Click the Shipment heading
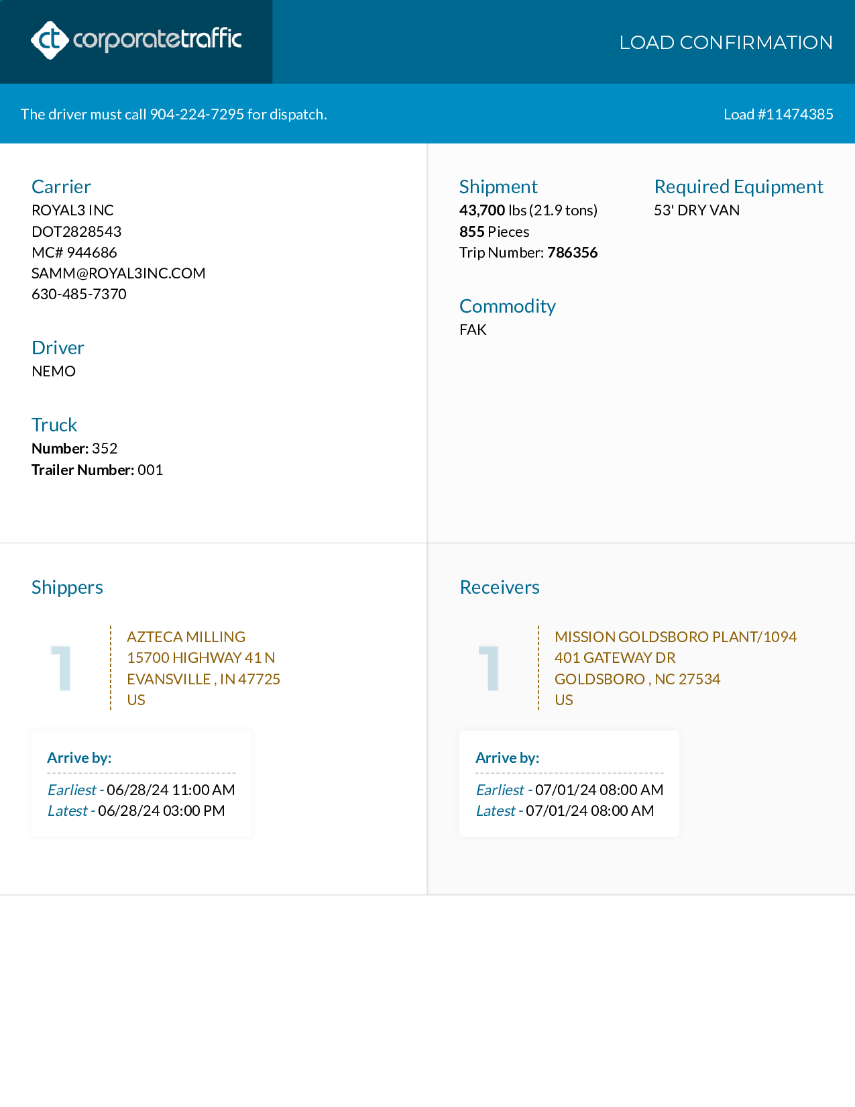Viewport: 855px width, 1107px height. (498, 187)
